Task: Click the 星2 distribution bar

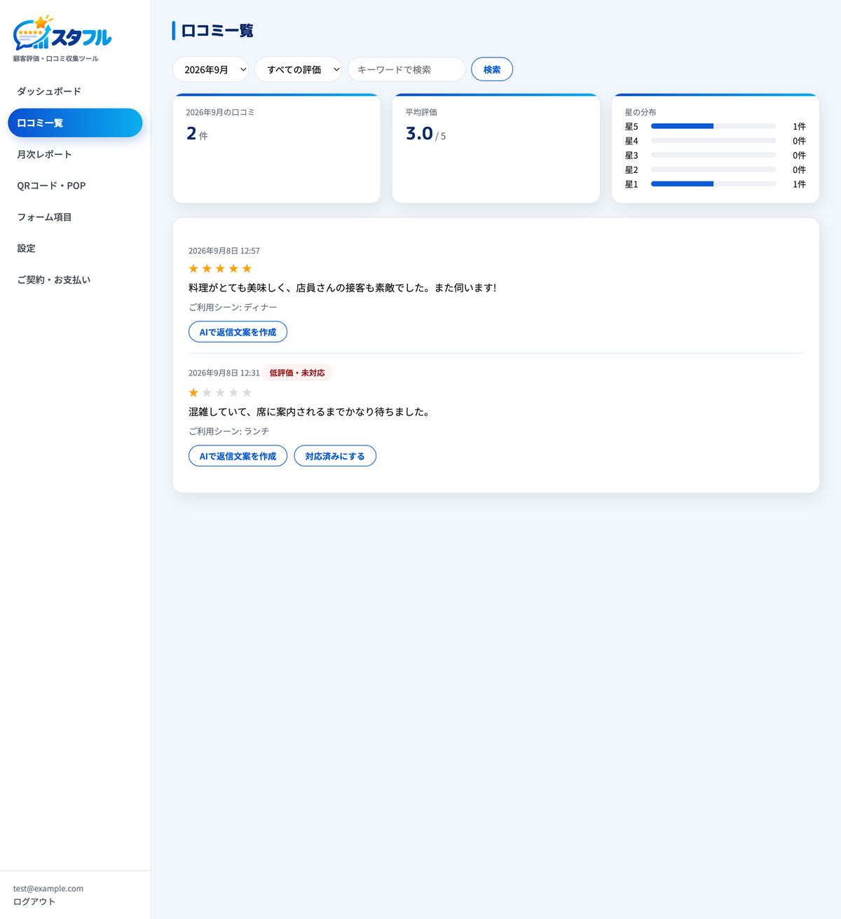Action: point(713,170)
